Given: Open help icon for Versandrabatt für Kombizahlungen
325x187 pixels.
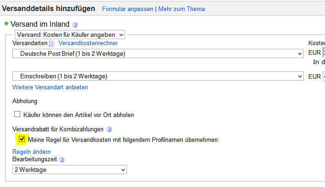Looking at the screenshot, I should coord(109,129).
